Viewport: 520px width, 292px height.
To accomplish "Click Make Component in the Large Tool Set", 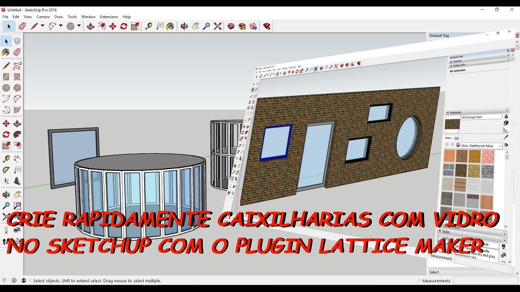I will 17,41.
